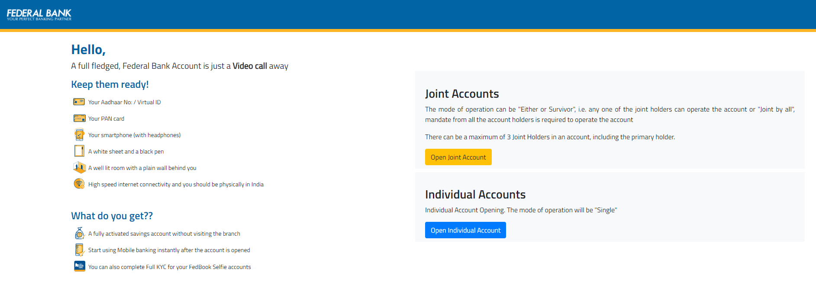This screenshot has width=816, height=288.
Task: Click the Wi-Fi internet connectivity icon
Action: [79, 184]
